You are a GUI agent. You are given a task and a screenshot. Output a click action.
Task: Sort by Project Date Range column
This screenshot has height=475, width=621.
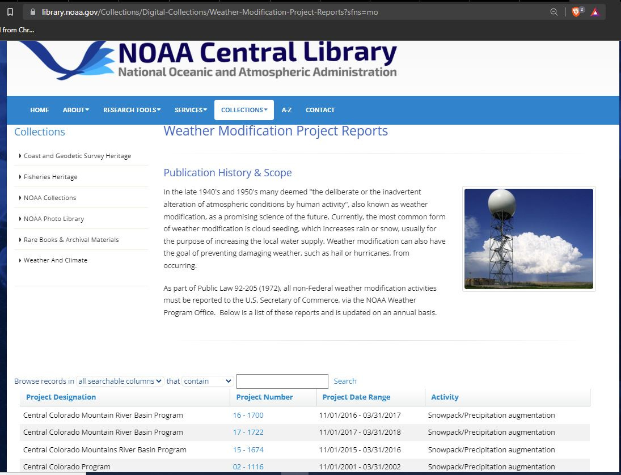pyautogui.click(x=356, y=397)
